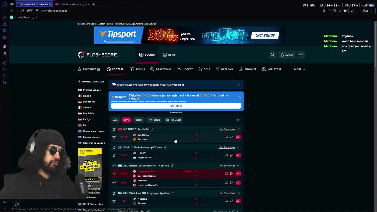Open the hamburger menu icon
This screenshot has height=212, width=377.
tap(301, 55)
